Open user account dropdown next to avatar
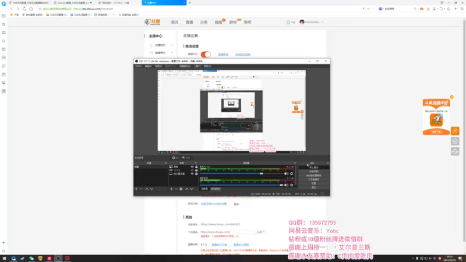The width and height of the screenshot is (466, 262). [x=323, y=22]
